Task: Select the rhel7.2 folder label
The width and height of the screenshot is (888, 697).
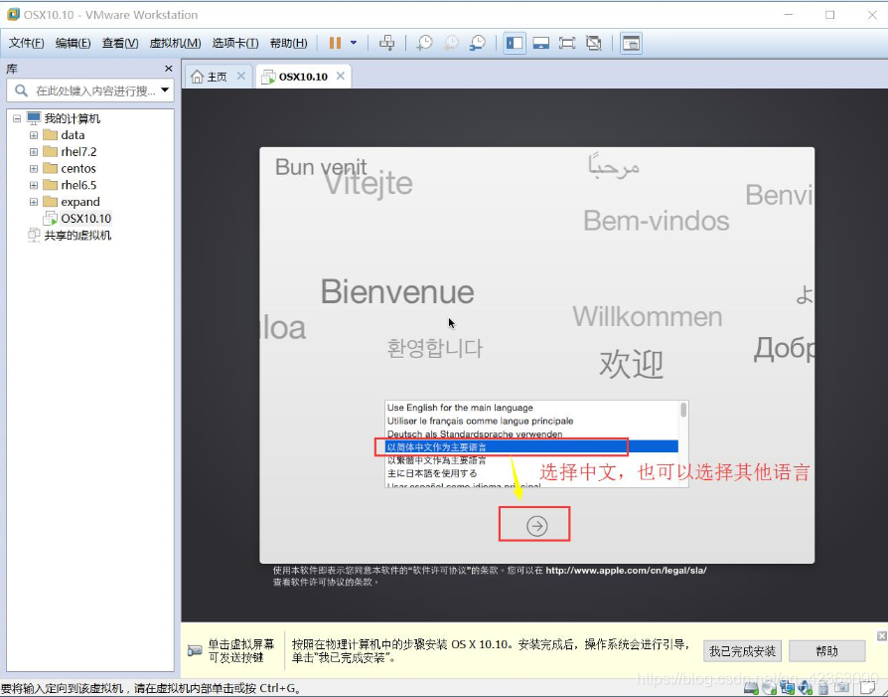Action: [x=78, y=152]
